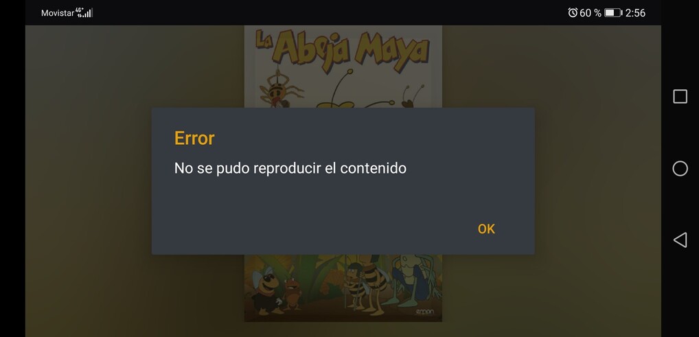Tap the small brown beetle on poster
Viewport: 699px width, 337px height.
tap(292, 294)
